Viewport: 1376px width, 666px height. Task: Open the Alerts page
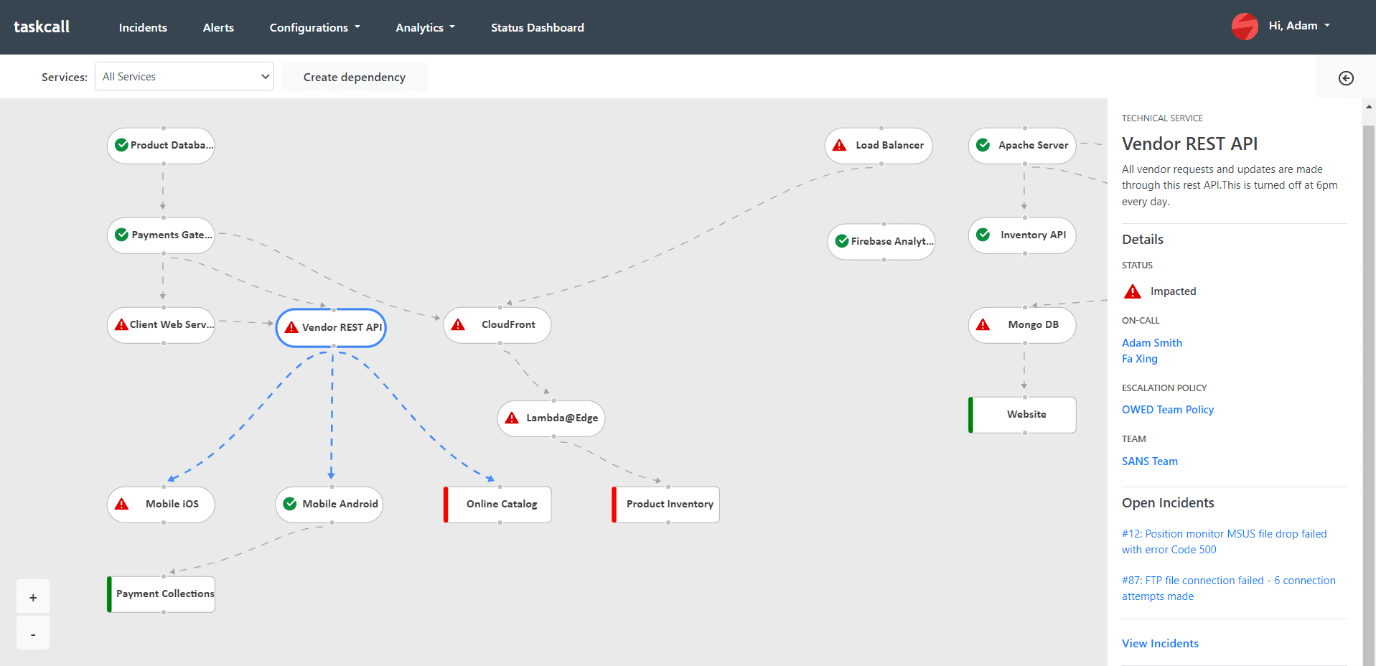pyautogui.click(x=218, y=27)
